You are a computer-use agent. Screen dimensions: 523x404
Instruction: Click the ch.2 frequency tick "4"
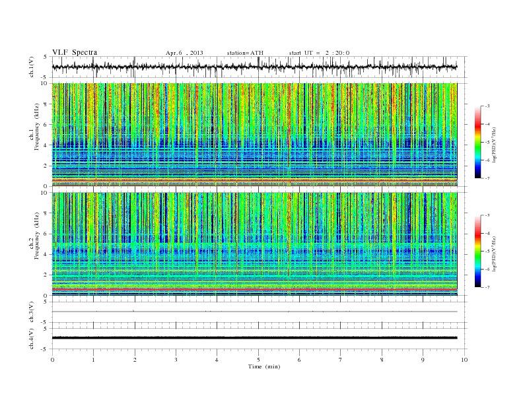click(x=46, y=254)
